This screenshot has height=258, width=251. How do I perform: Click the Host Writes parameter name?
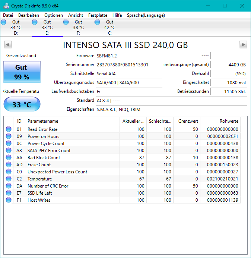point(39,200)
